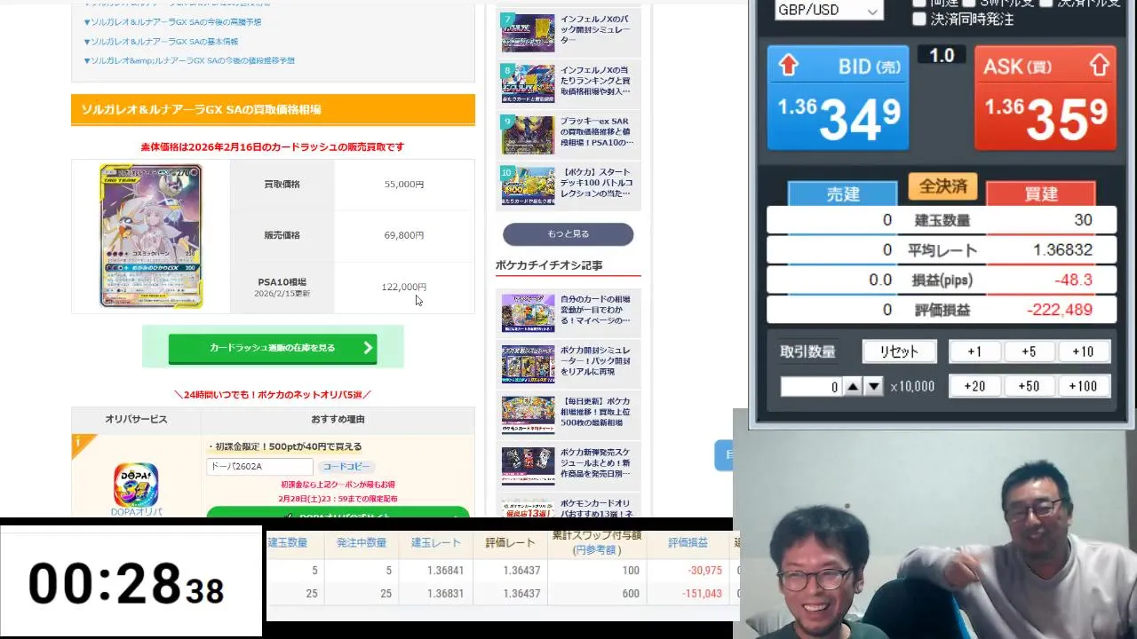Click the position row loss -151,043
This screenshot has width=1137, height=639.
[702, 594]
